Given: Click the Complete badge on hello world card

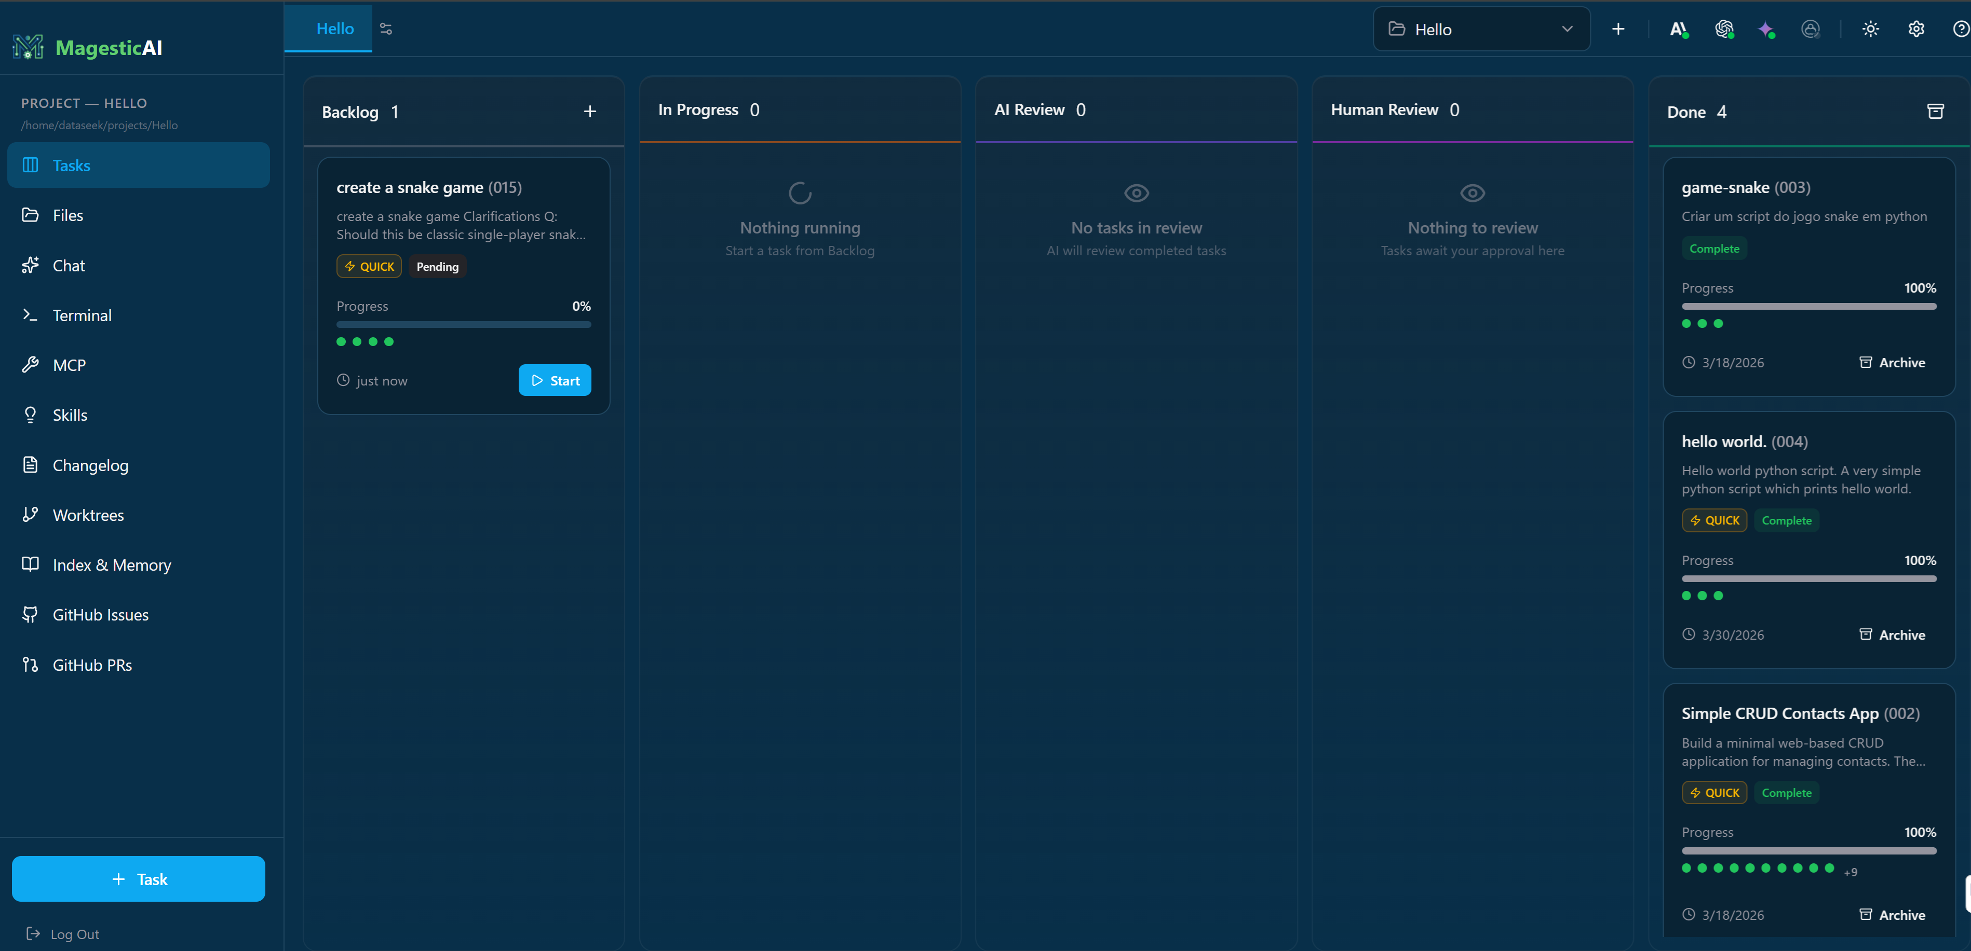Looking at the screenshot, I should click(1787, 520).
